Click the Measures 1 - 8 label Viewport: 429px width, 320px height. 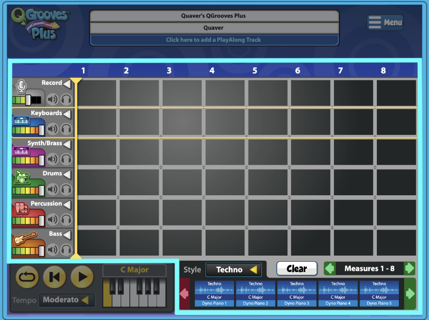(x=369, y=268)
